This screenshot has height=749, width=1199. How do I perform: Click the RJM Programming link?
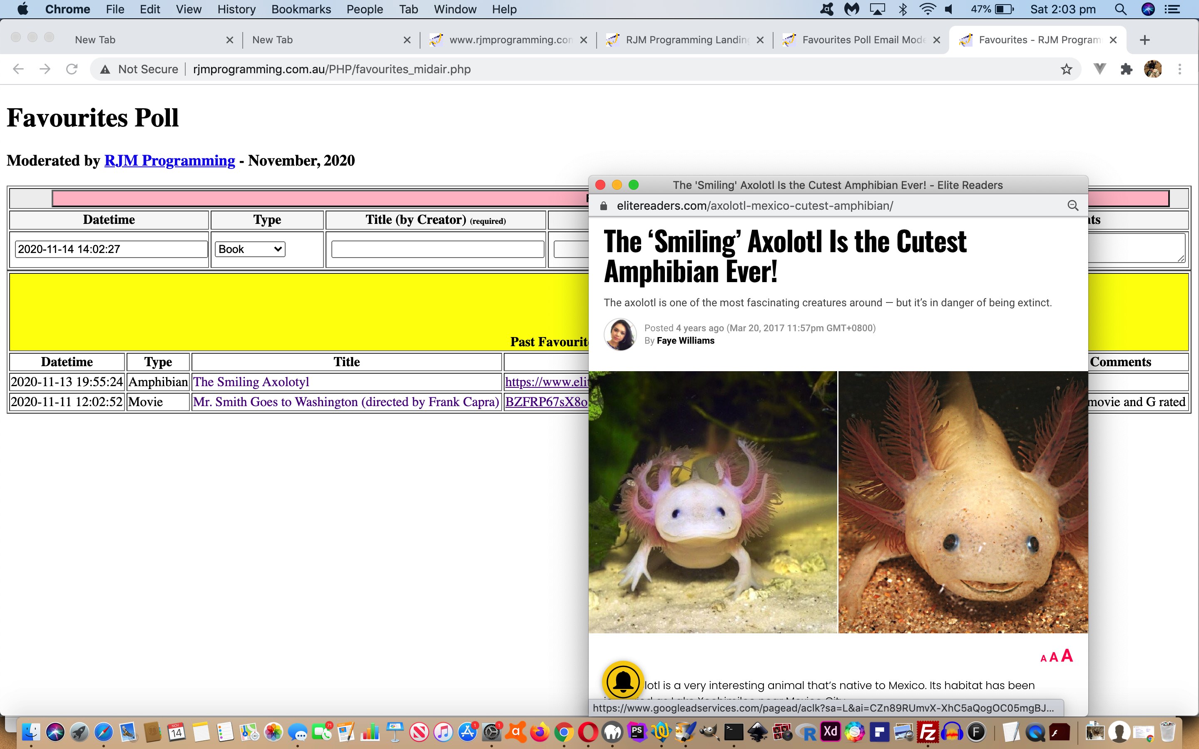point(169,161)
